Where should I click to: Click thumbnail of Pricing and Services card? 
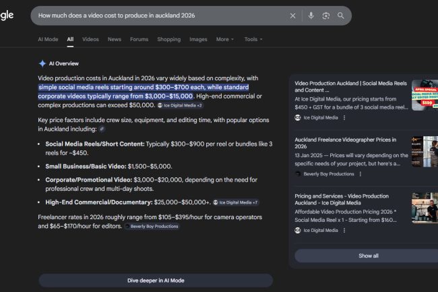(425, 208)
